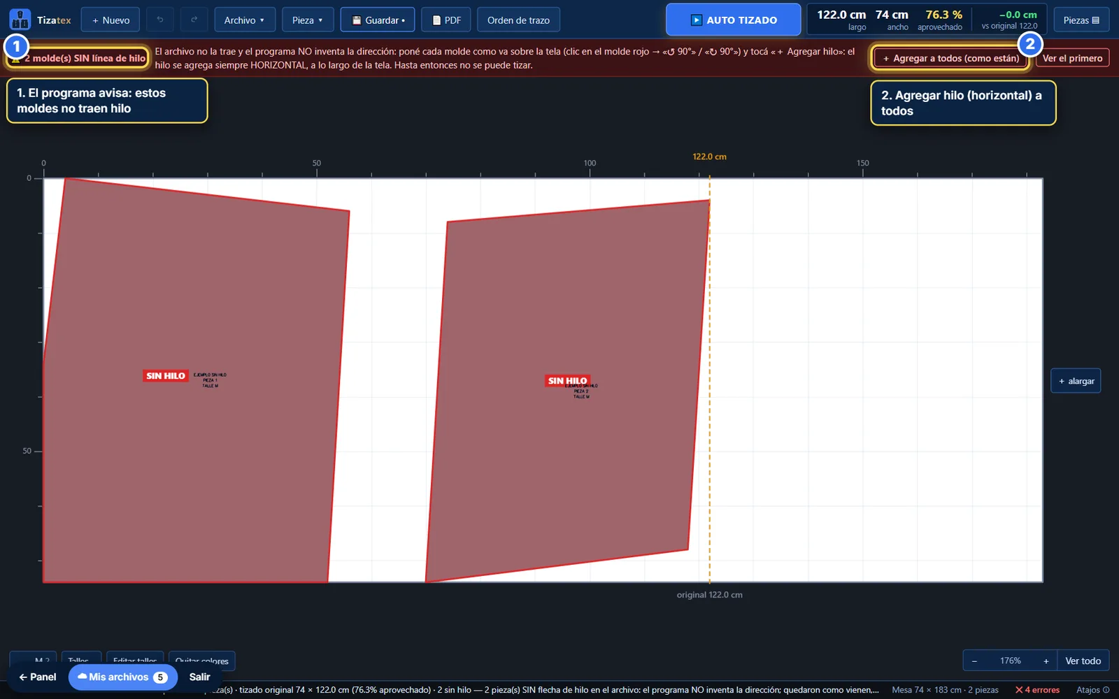Open the Archivo dropdown menu
The height and width of the screenshot is (699, 1119).
tap(244, 20)
